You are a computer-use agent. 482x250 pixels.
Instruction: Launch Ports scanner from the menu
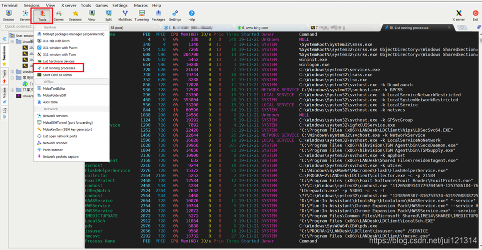pyautogui.click(x=71, y=150)
